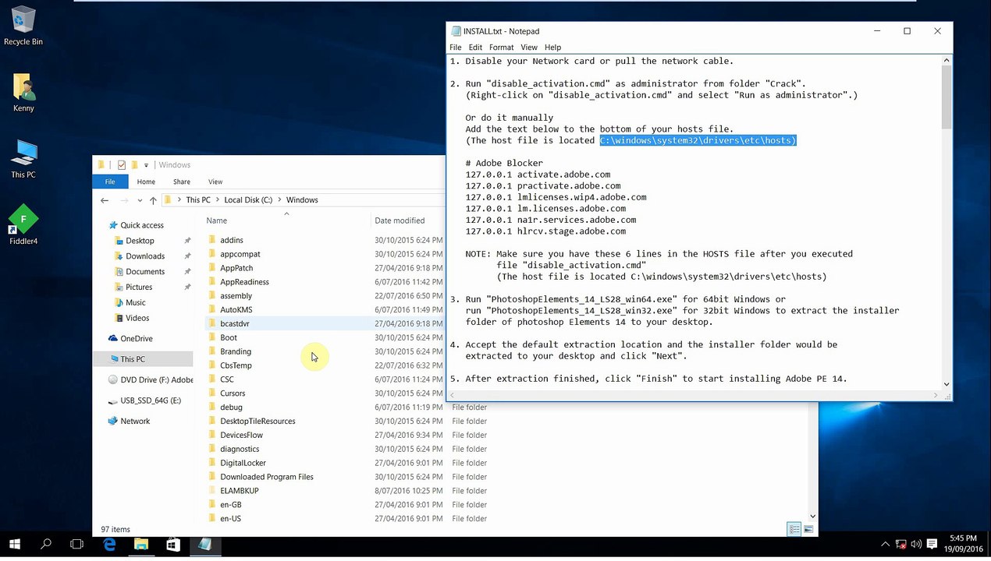Open the Store icon on the taskbar
Screen dimensions: 991x561
172,545
